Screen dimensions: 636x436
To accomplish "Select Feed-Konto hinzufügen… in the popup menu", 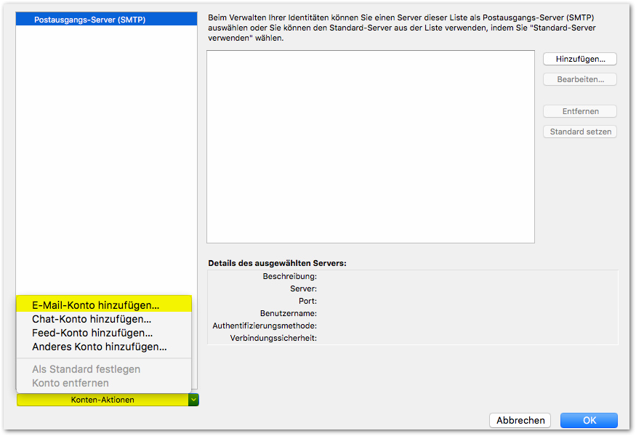I will [92, 333].
